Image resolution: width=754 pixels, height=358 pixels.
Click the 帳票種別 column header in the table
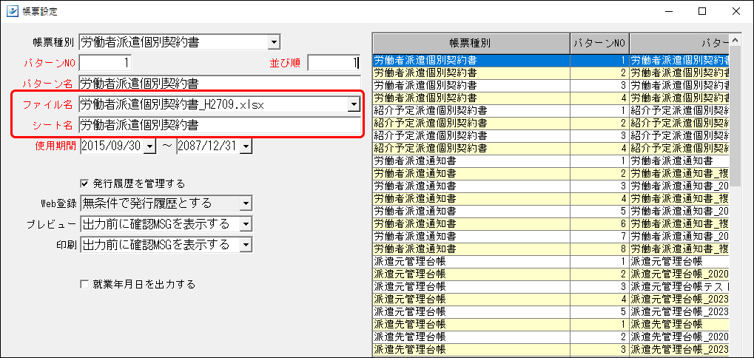(x=471, y=43)
